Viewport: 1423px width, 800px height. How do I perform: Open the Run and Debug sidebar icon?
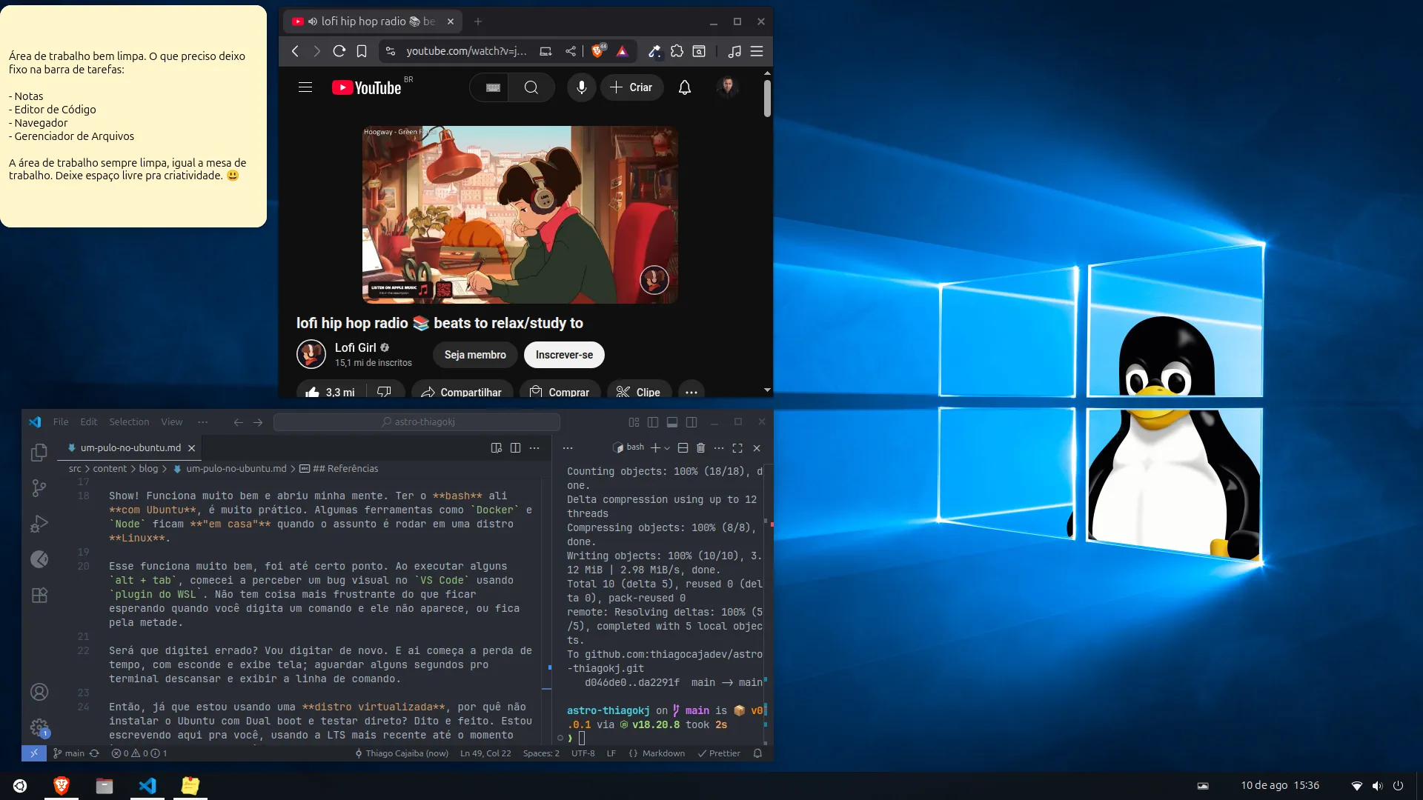pos(39,524)
